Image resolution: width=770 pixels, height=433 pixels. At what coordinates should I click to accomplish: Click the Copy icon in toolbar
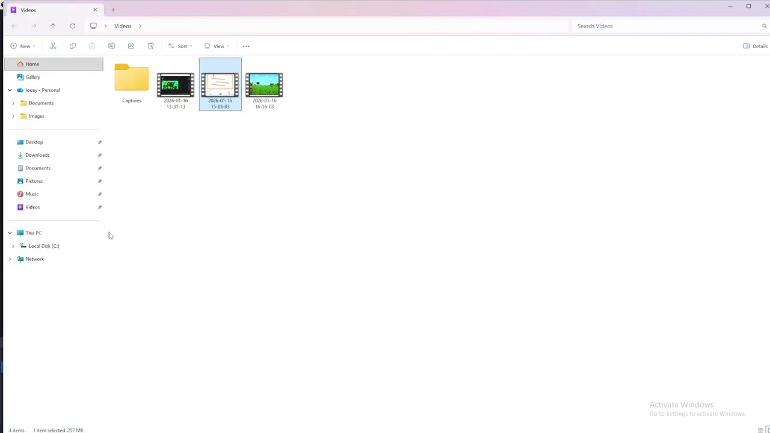73,46
